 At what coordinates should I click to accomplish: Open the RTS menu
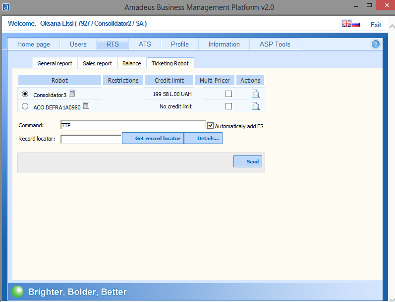pyautogui.click(x=113, y=44)
